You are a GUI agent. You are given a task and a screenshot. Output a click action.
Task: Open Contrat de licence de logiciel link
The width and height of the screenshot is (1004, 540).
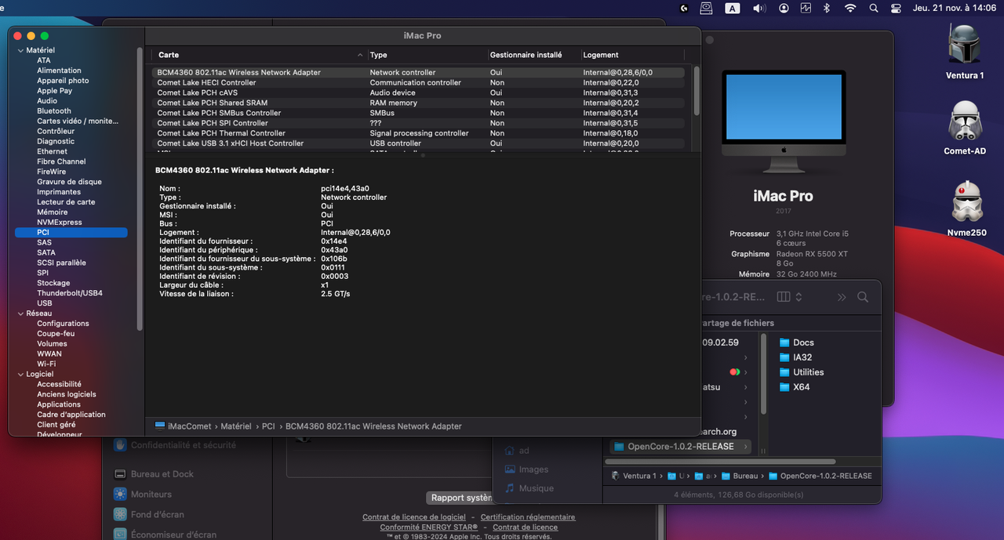tap(413, 517)
